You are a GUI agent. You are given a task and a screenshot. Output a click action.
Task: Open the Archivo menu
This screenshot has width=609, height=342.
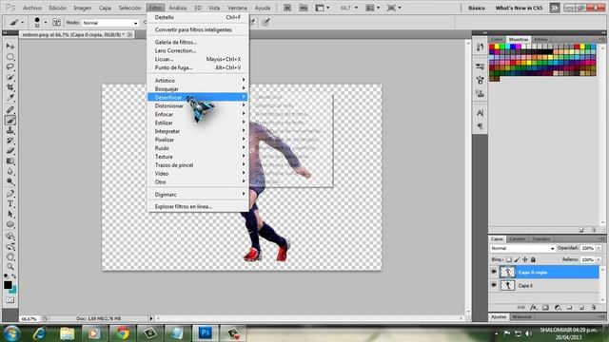point(31,8)
